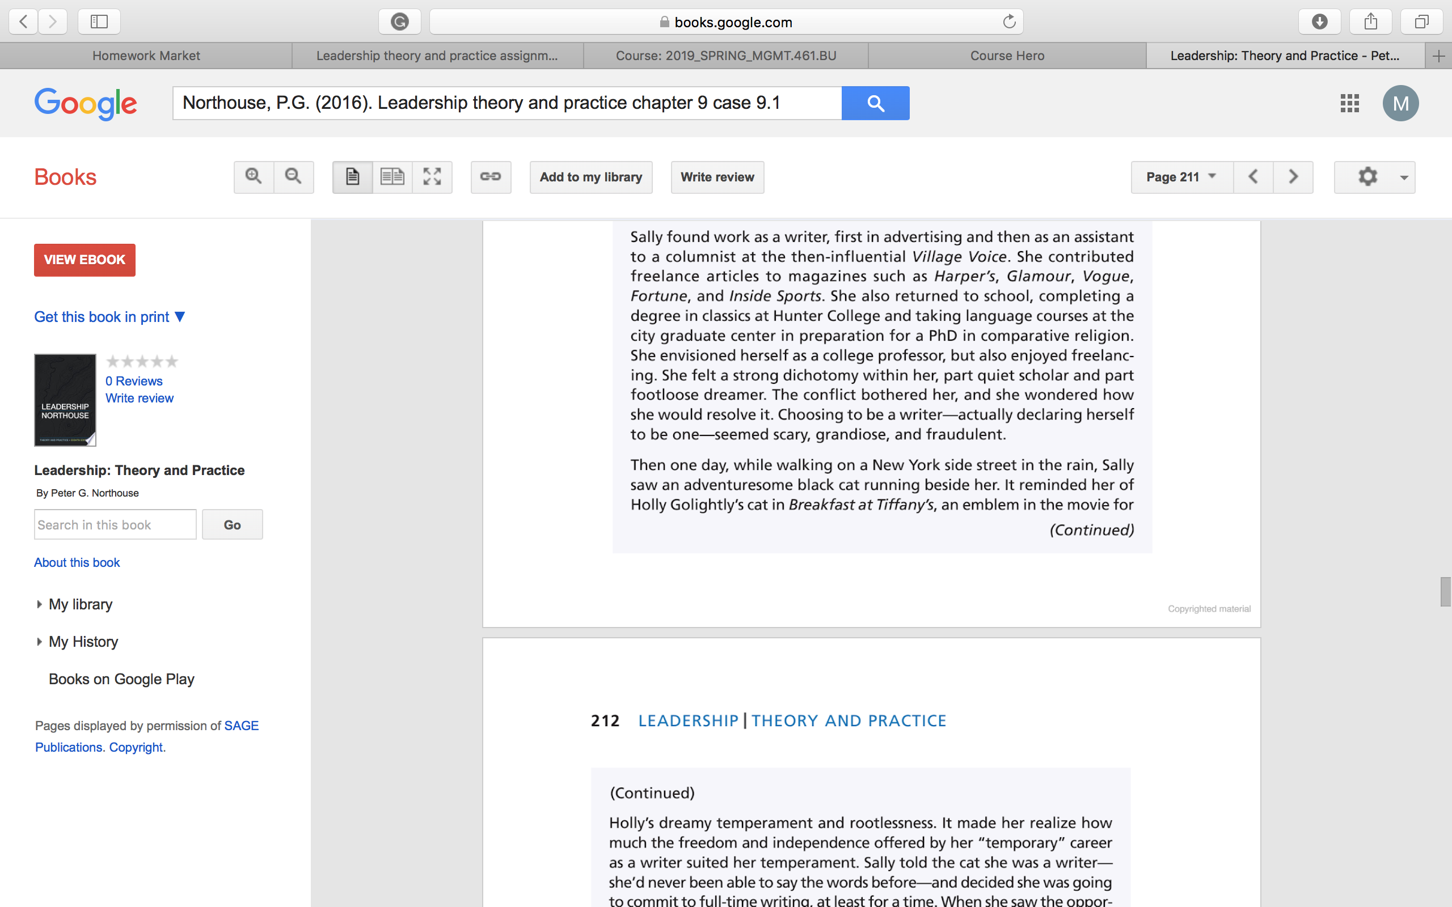Focus the Search in this book field
The height and width of the screenshot is (907, 1452).
(x=115, y=525)
